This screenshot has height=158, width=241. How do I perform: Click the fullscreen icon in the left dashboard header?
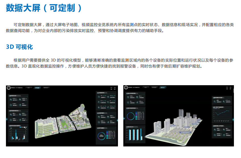point(111,88)
